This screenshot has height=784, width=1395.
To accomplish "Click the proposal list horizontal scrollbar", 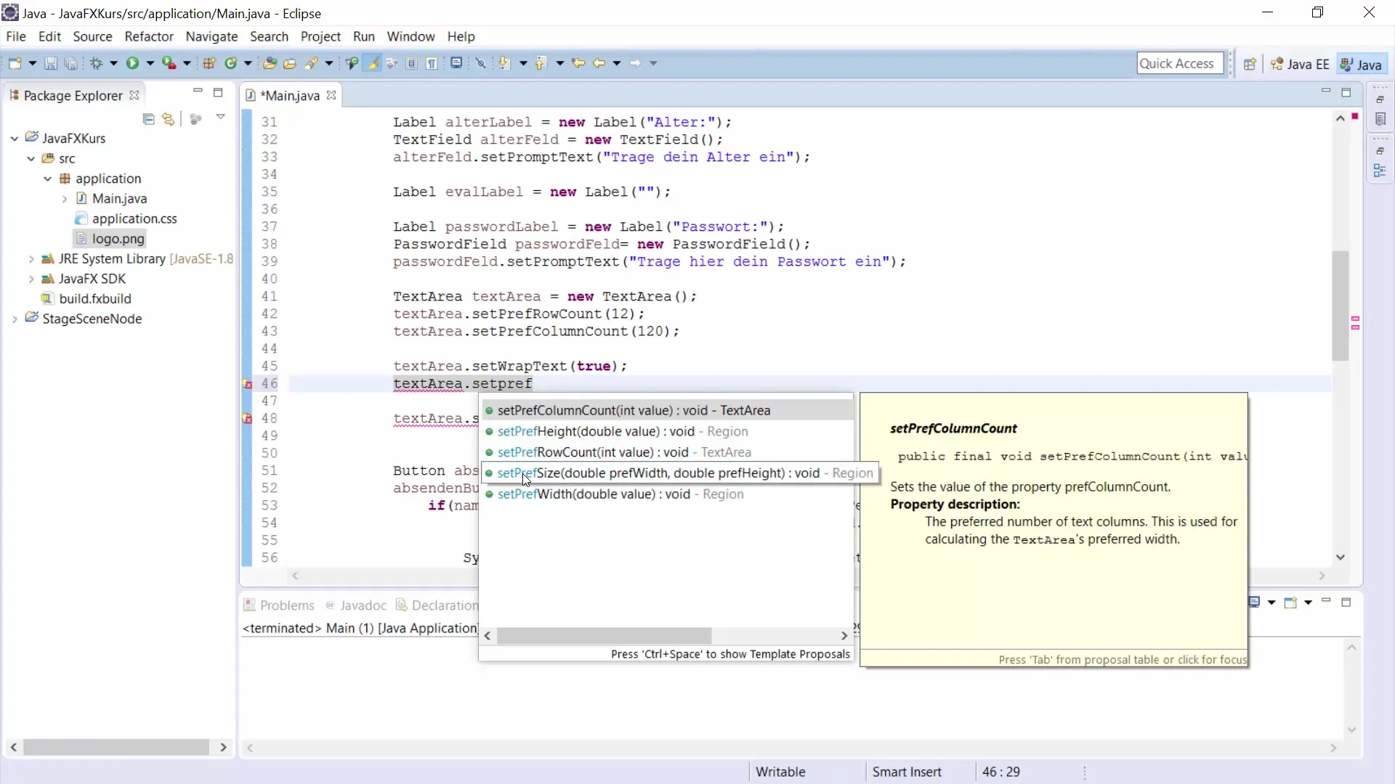I will click(x=604, y=636).
